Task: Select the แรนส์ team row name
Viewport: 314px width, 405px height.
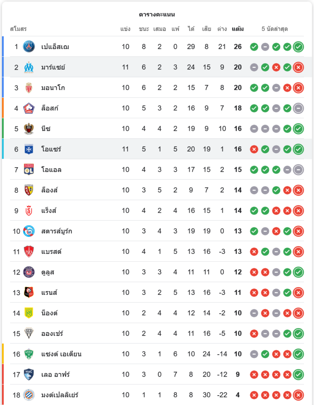Action: [49, 292]
